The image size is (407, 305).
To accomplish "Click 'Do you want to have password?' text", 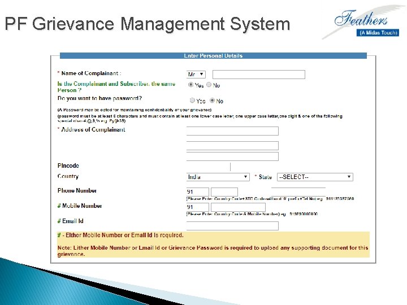I will [99, 98].
